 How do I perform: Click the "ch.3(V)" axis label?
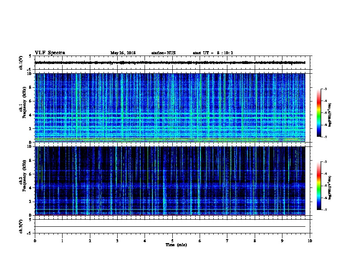(21, 227)
